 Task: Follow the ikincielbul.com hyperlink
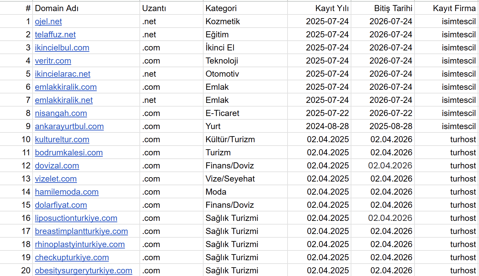point(62,48)
